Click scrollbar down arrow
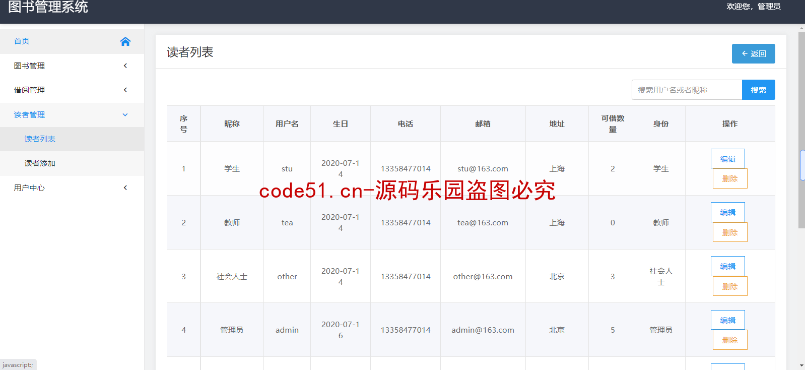The width and height of the screenshot is (805, 370). click(x=801, y=365)
